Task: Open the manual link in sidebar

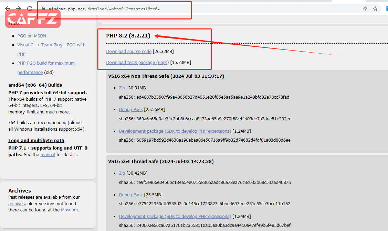Action: (x=48, y=155)
